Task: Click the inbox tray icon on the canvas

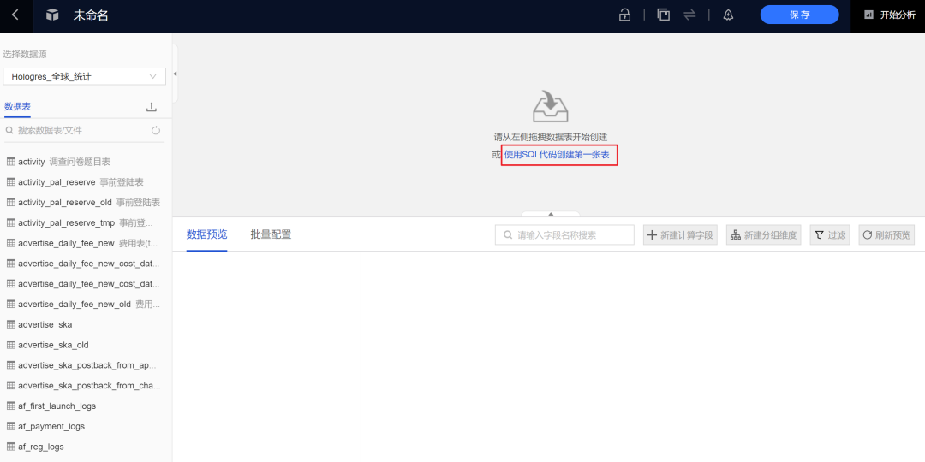Action: (x=550, y=107)
